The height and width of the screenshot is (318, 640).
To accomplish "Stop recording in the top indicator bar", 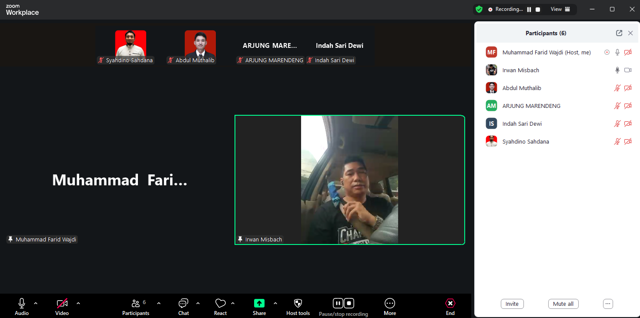I will tap(538, 9).
